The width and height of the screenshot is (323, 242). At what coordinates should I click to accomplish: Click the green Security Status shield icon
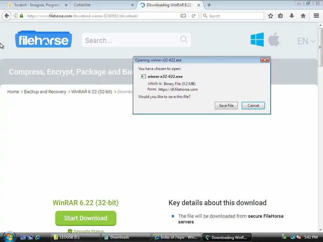(x=70, y=231)
